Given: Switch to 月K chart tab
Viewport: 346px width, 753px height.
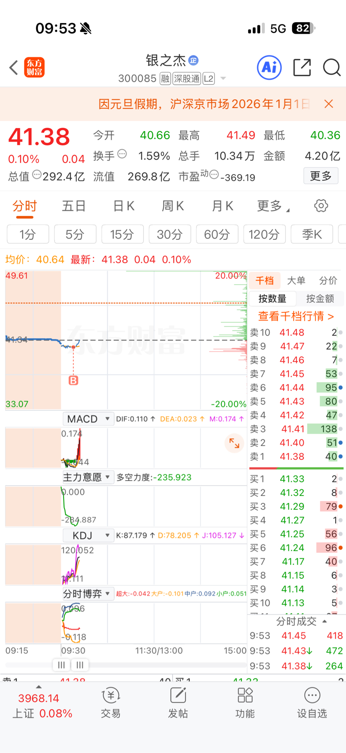Looking at the screenshot, I should click(222, 207).
